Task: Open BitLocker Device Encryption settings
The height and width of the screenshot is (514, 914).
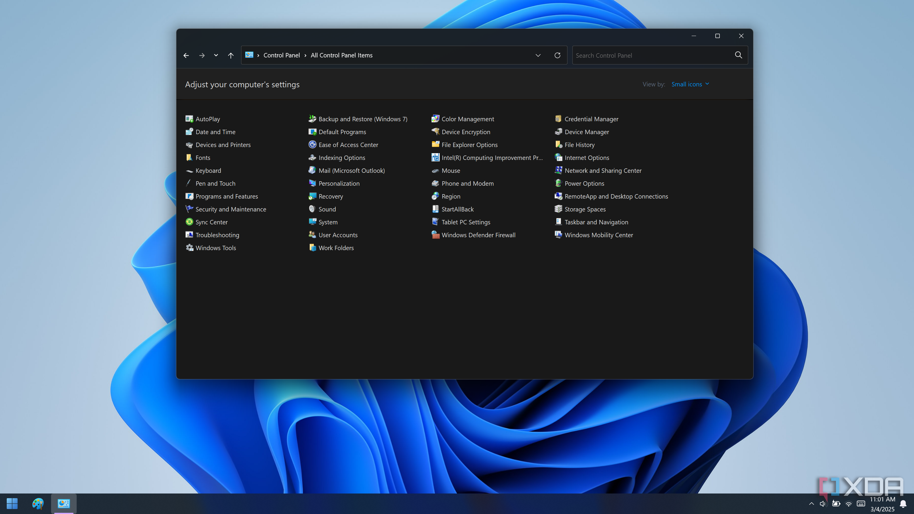Action: tap(465, 132)
